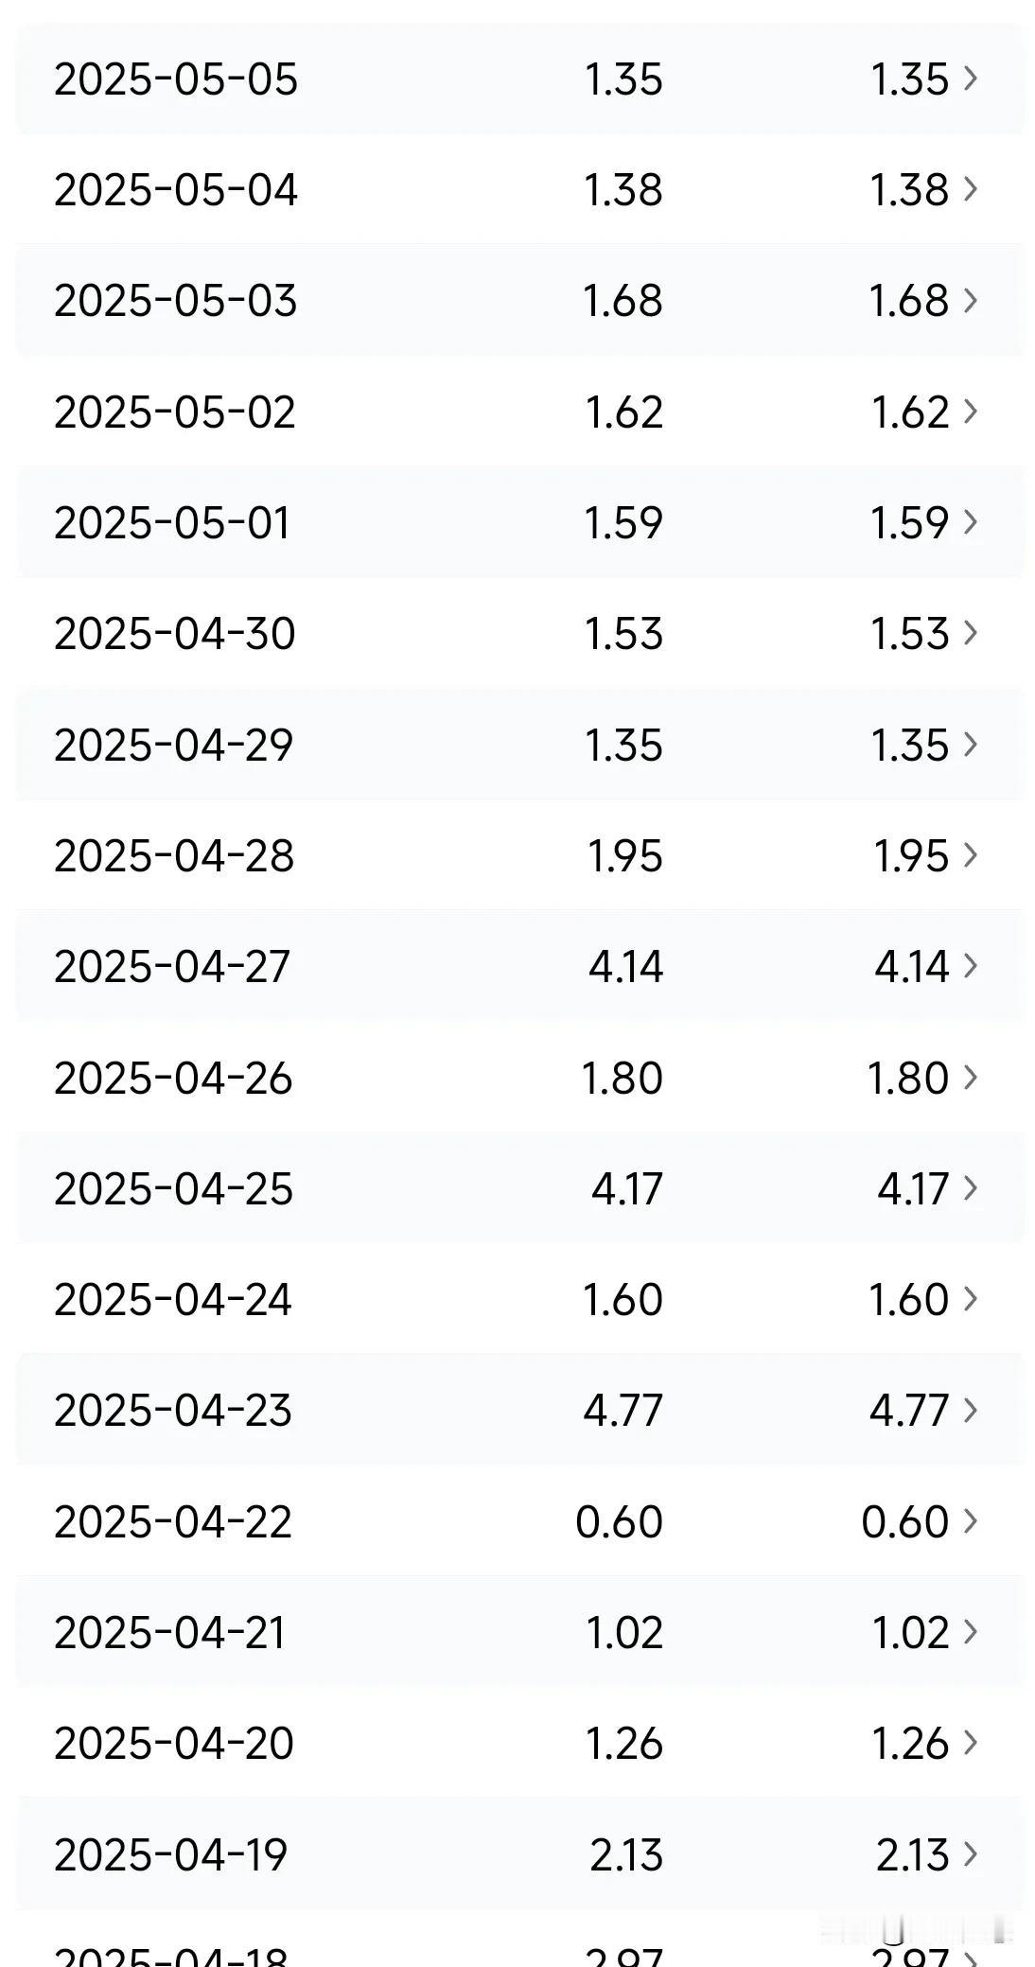Open chevron beside 1.68 on 2025-05-03
1035x1967 pixels.
[x=970, y=301]
